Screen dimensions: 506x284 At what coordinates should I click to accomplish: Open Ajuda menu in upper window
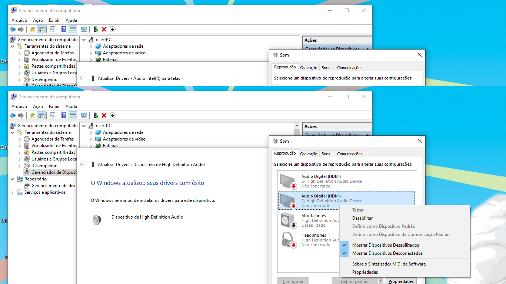(x=71, y=20)
